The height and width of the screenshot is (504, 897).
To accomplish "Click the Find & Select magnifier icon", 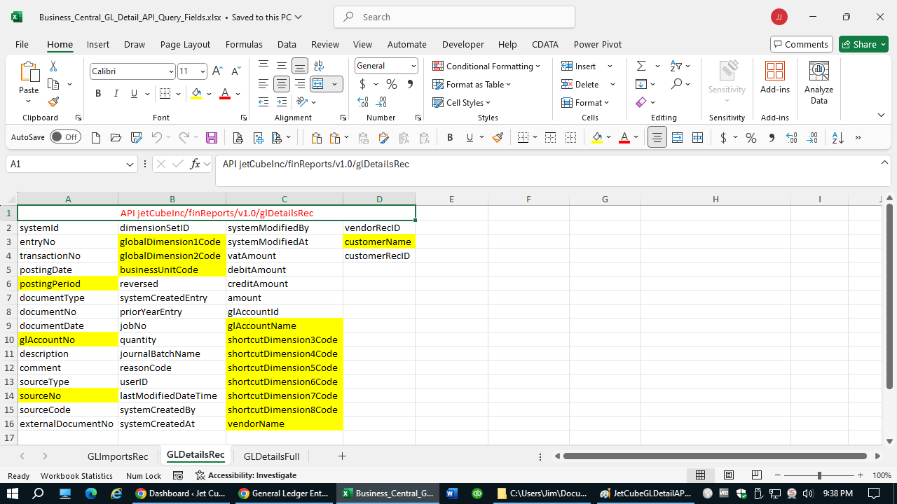I will 676,84.
